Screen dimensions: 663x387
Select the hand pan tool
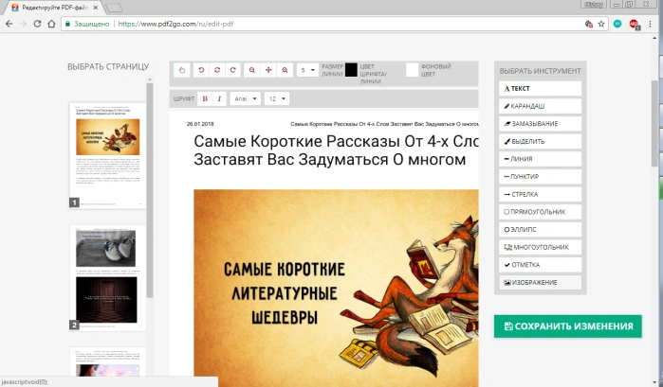pos(182,70)
